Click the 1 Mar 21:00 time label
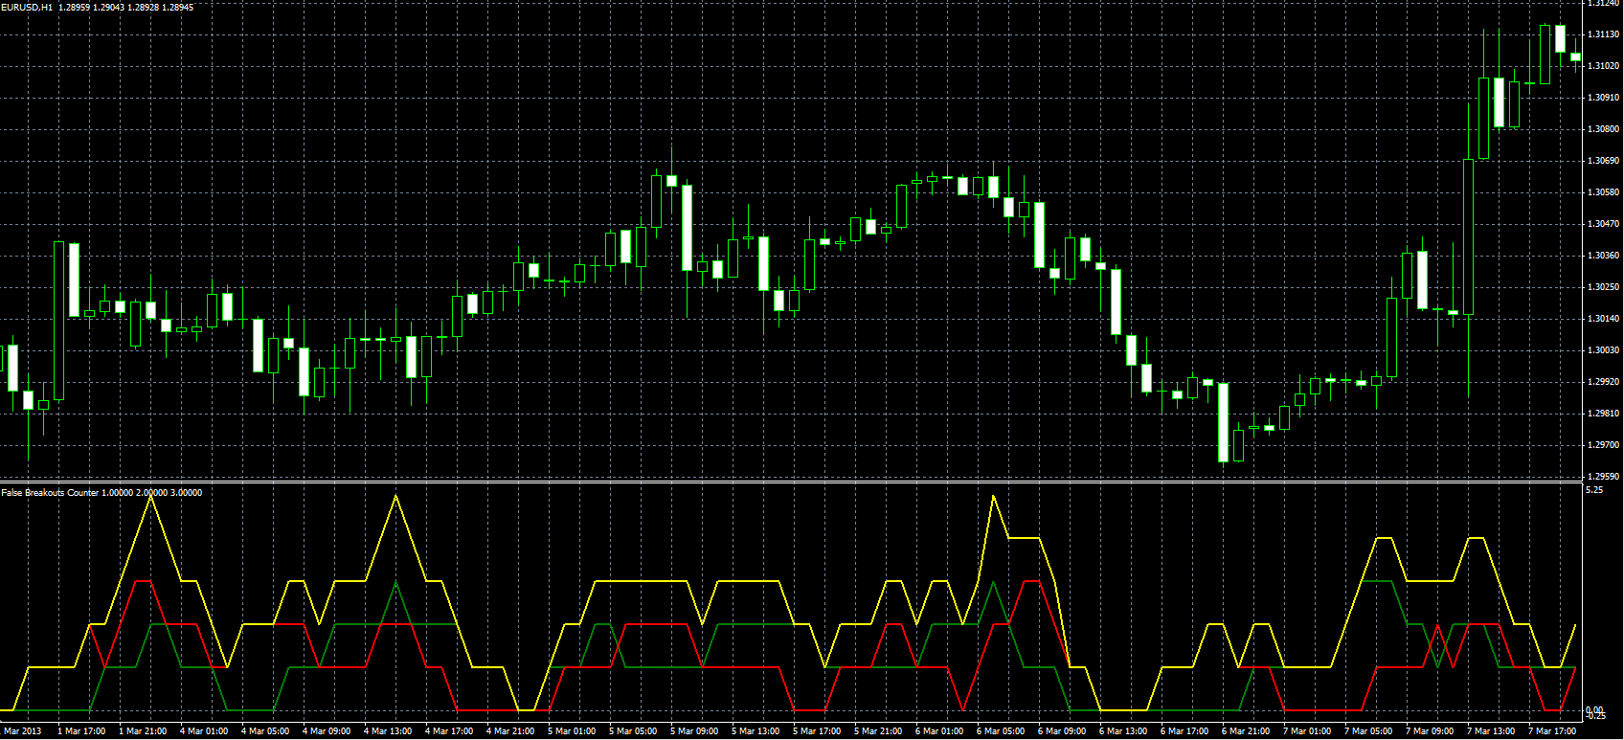Screen dimensions: 1624x740 pyautogui.click(x=143, y=731)
